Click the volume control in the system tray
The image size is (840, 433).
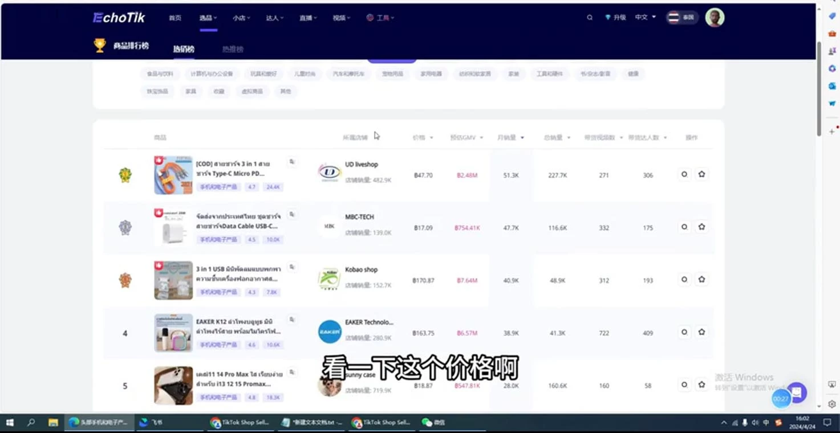click(x=756, y=423)
